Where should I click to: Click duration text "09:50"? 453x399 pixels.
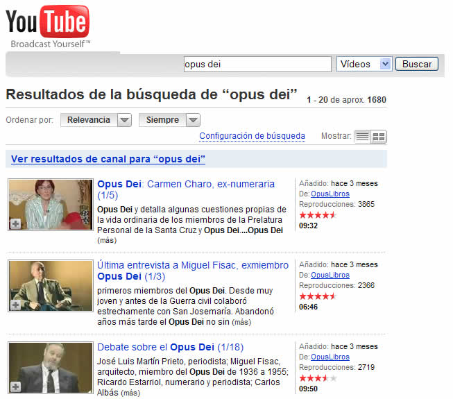coord(308,389)
